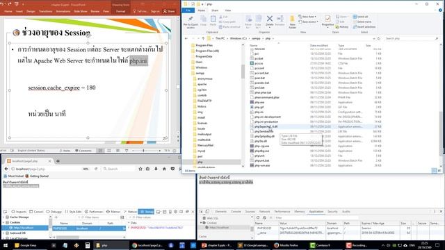Open the File tab in Explorer

coord(188,10)
